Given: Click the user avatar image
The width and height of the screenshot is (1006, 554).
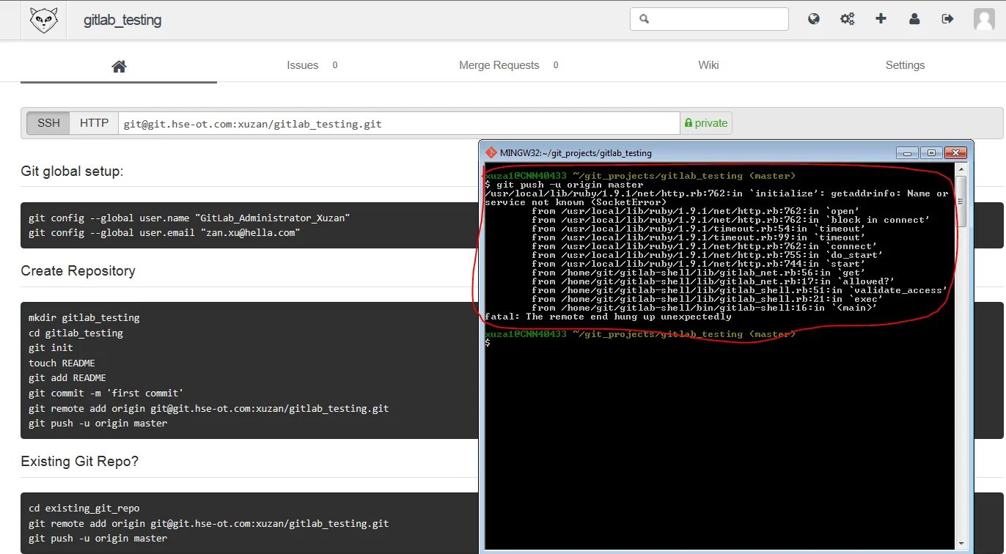Looking at the screenshot, I should (984, 20).
